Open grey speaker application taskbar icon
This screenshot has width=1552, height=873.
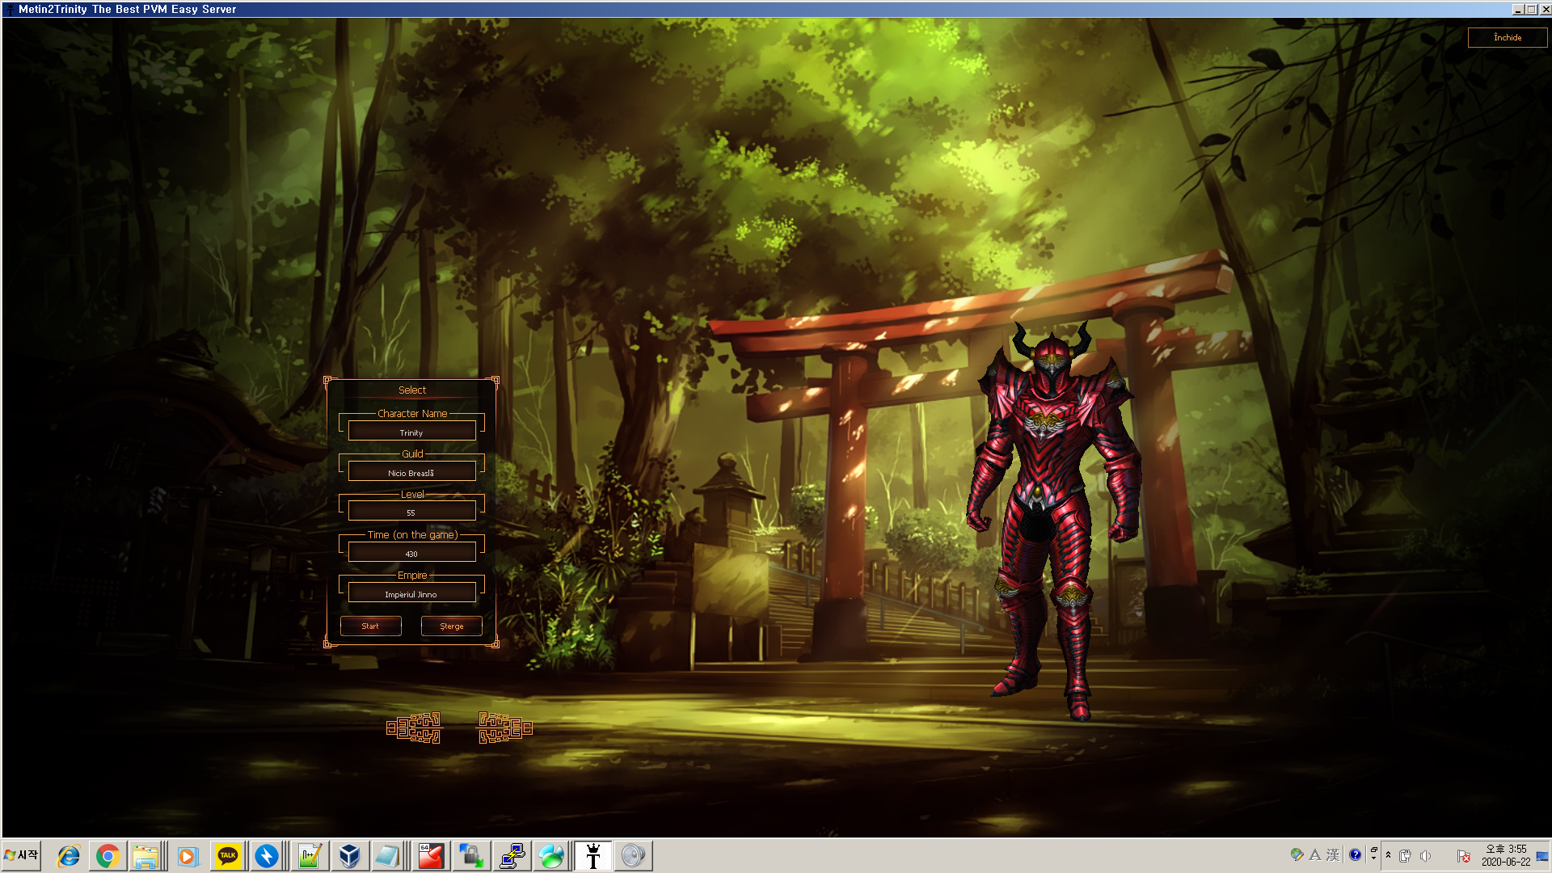[634, 856]
